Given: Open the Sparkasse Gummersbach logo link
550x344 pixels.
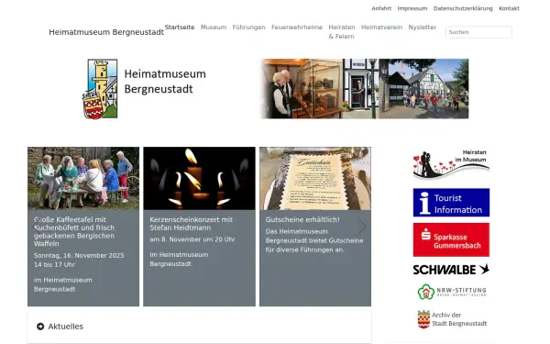Looking at the screenshot, I should (451, 239).
